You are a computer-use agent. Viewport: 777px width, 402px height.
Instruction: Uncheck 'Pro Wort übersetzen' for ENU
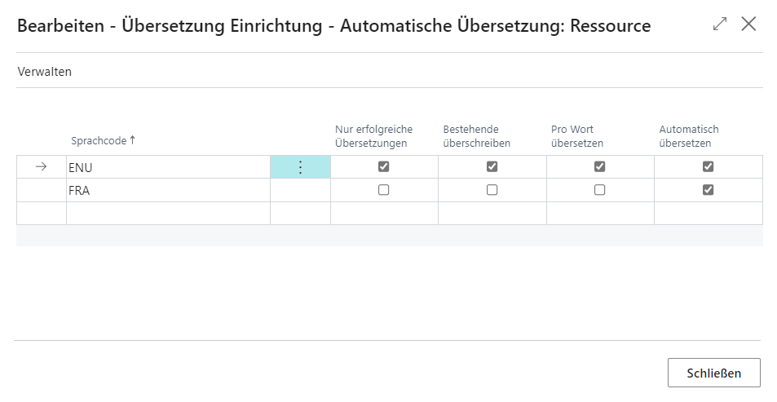pyautogui.click(x=600, y=167)
